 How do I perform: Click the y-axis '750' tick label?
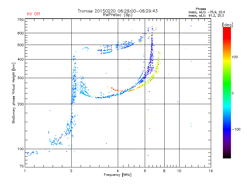[20, 20]
